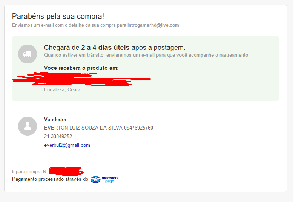Viewport: 293px width, 202px height.
Task: Click the seller avatar icon
Action: [28, 126]
